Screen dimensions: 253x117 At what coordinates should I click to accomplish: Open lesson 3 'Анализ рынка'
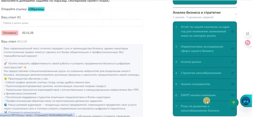pyautogui.click(x=205, y=62)
